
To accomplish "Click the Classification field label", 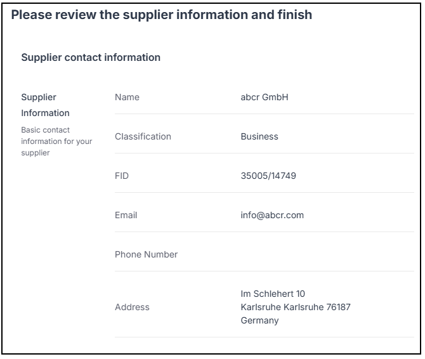I will (x=143, y=136).
